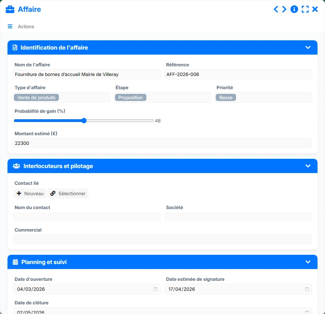Open calendar picker for Date estimée de signature
325x314 pixels.
pyautogui.click(x=307, y=289)
